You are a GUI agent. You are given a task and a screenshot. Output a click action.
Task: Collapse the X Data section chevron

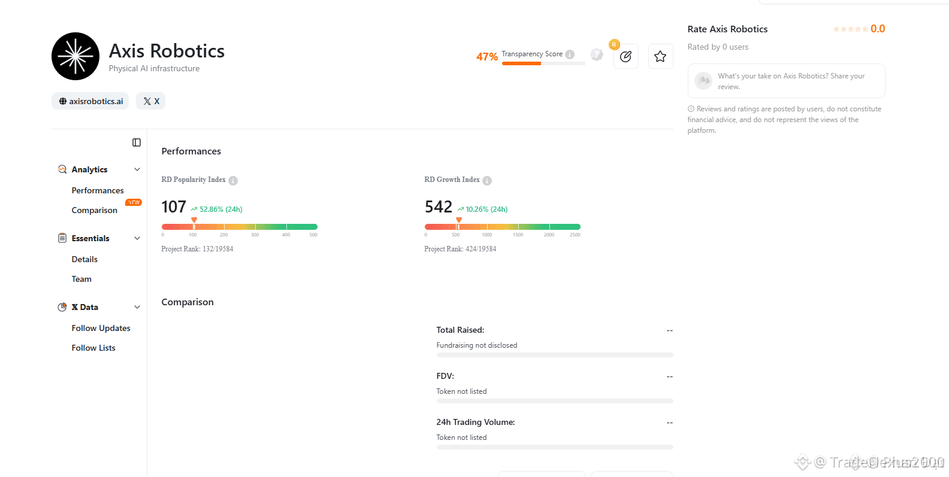point(137,307)
